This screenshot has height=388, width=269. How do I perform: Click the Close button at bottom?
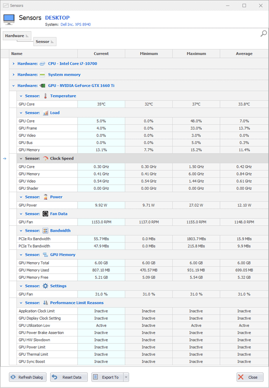coord(250,377)
